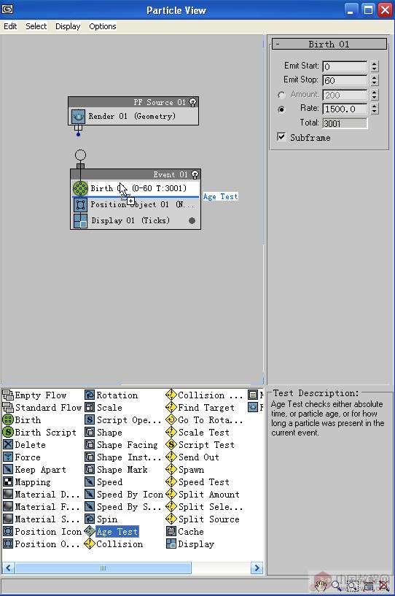The width and height of the screenshot is (395, 596).
Task: Select the Mapping operator
Action: [x=26, y=482]
